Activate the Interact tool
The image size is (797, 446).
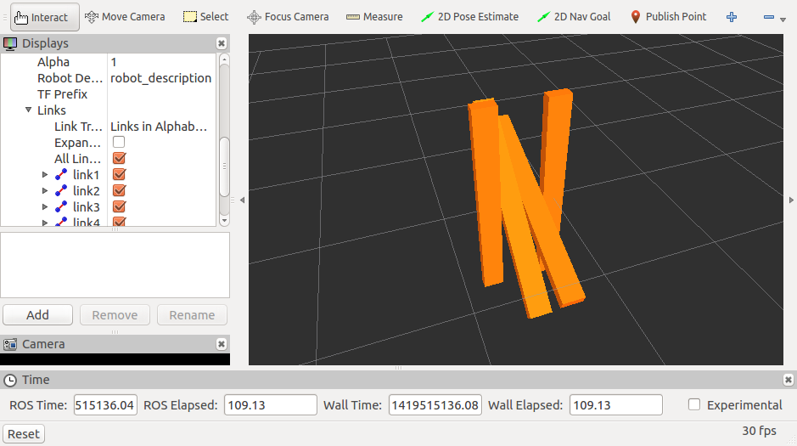[x=44, y=17]
